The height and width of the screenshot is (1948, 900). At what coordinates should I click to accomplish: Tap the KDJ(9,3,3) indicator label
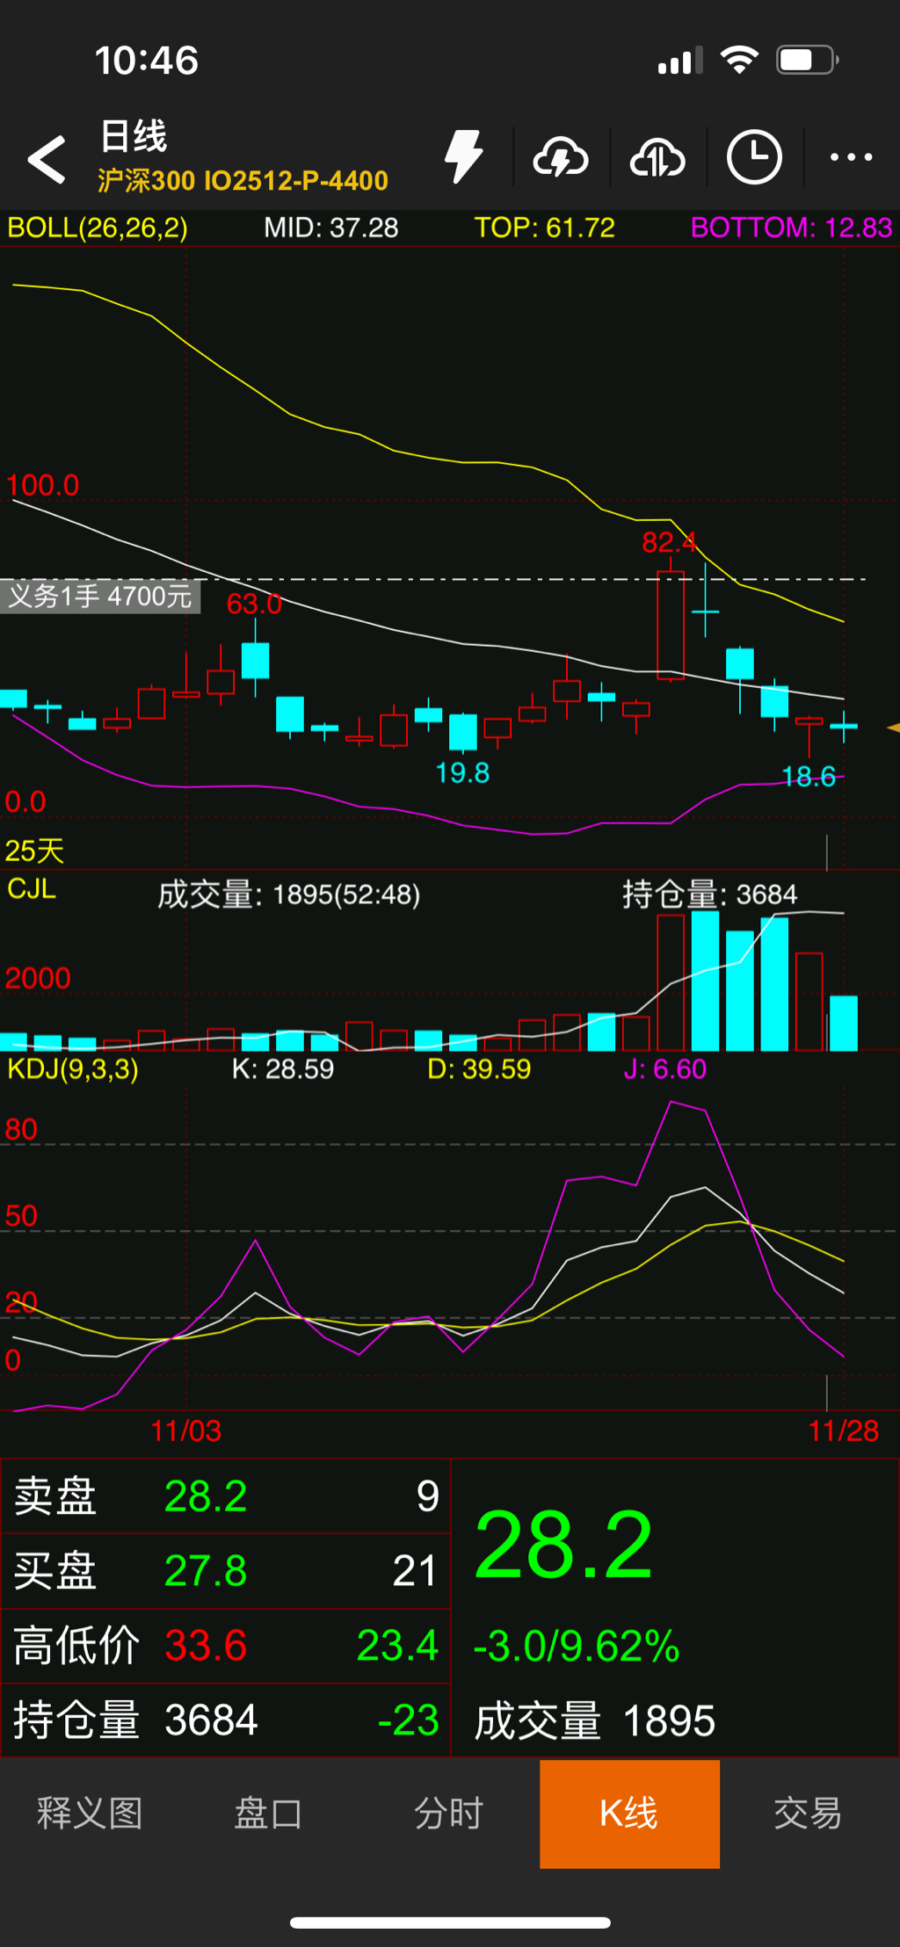pos(73,1069)
